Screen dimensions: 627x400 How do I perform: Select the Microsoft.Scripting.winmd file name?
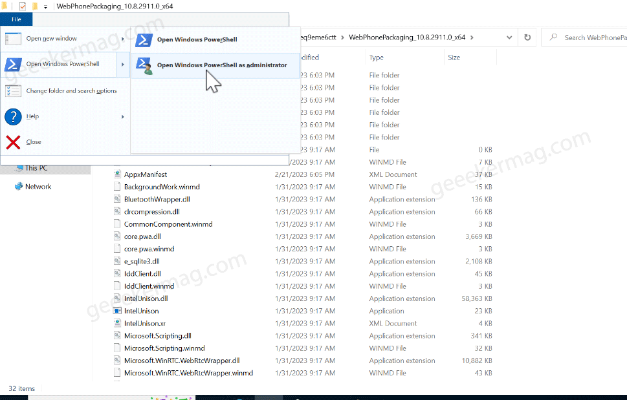click(164, 348)
